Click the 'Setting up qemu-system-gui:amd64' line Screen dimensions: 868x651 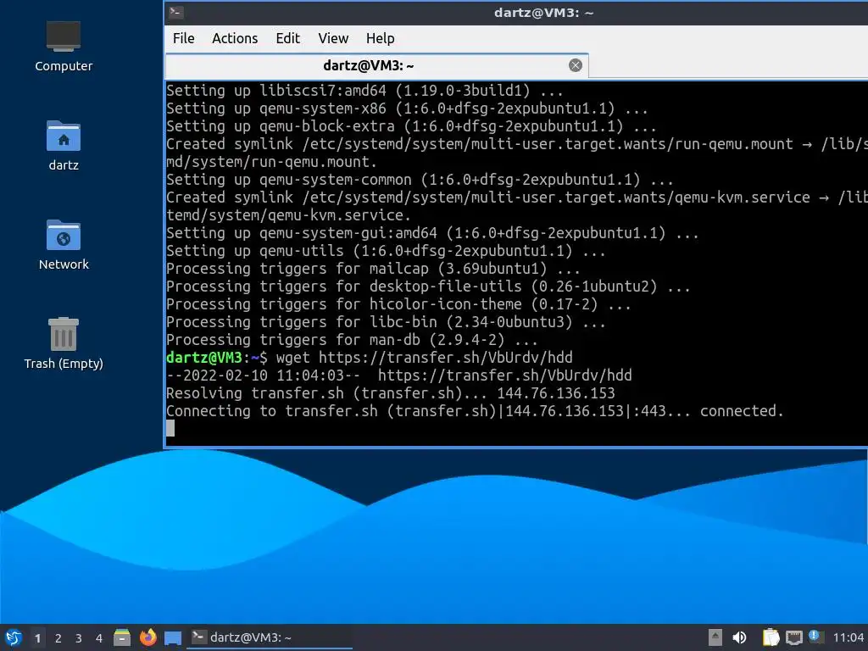point(432,233)
